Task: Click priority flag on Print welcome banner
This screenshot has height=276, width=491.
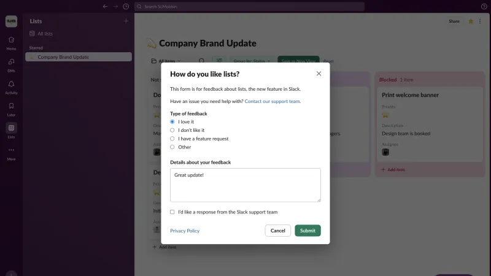Action: [x=385, y=116]
